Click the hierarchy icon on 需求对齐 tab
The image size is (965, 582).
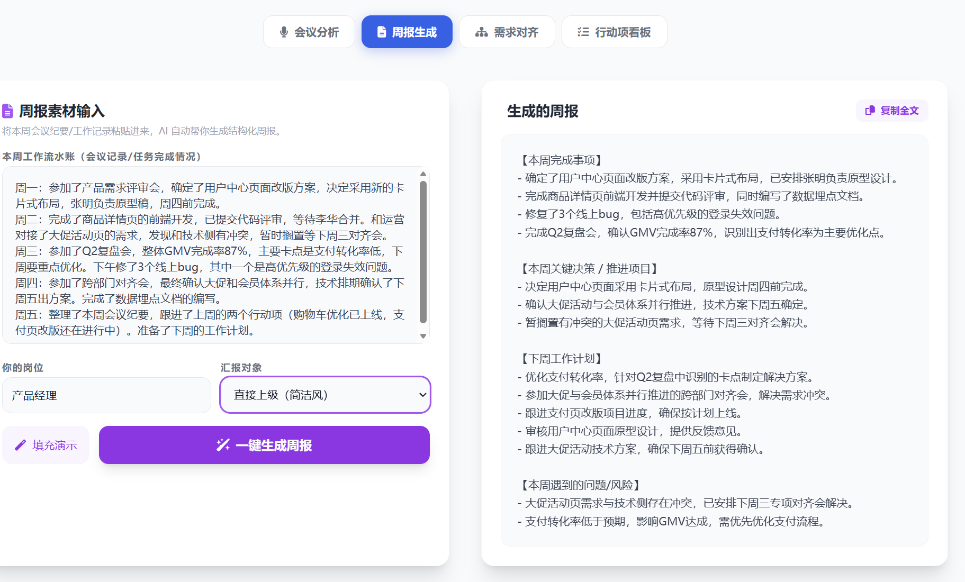[x=481, y=32]
